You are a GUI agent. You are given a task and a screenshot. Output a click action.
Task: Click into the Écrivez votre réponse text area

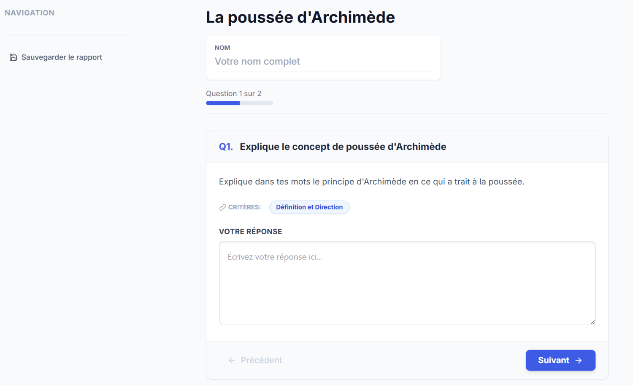point(407,283)
